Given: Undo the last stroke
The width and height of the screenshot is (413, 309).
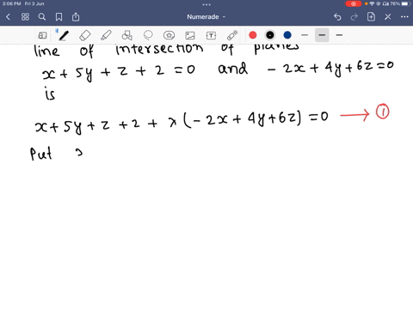Looking at the screenshot, I should 337,17.
